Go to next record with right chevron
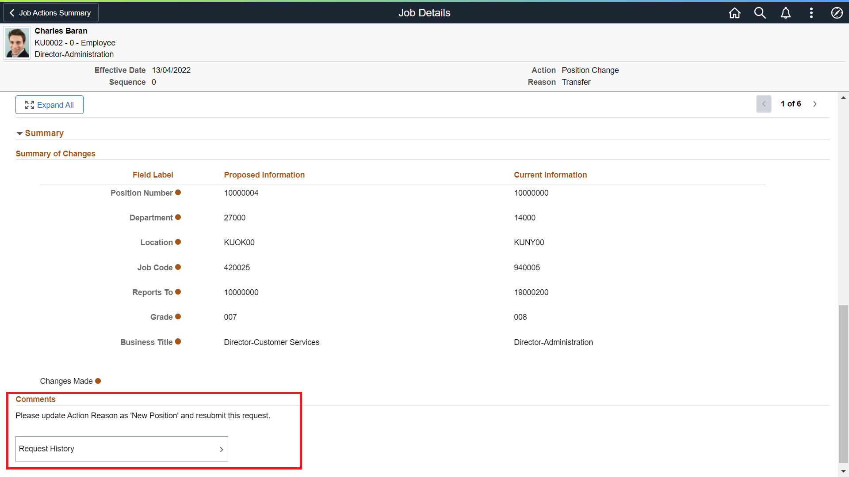This screenshot has height=477, width=849. [x=815, y=104]
